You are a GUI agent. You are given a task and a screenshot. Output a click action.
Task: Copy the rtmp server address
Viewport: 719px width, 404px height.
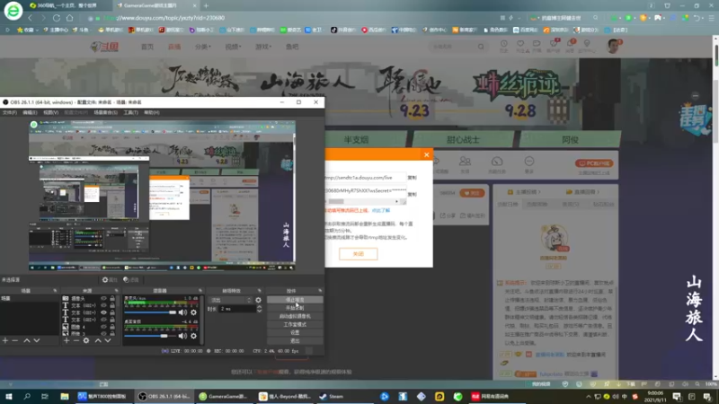click(413, 178)
